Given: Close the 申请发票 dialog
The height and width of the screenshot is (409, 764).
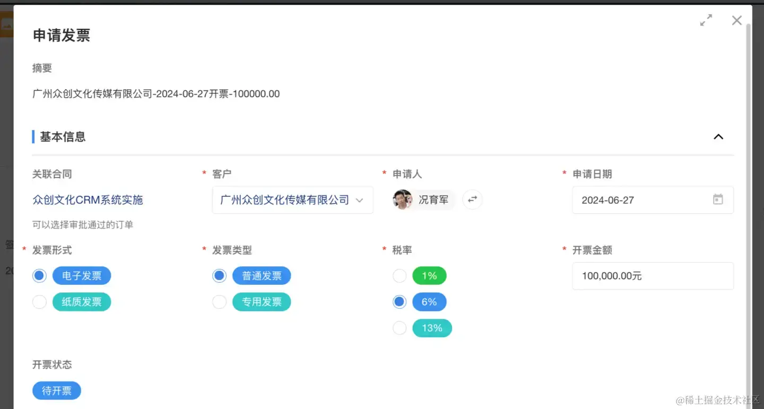Looking at the screenshot, I should point(737,21).
